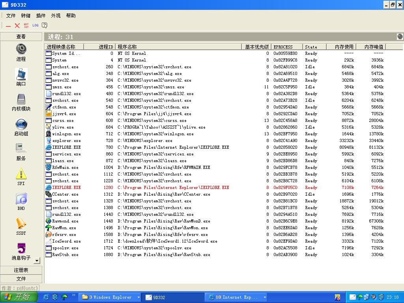Open the 内核模块 (Kernel module) sidebar icon
The width and height of the screenshot is (404, 303).
[x=21, y=99]
